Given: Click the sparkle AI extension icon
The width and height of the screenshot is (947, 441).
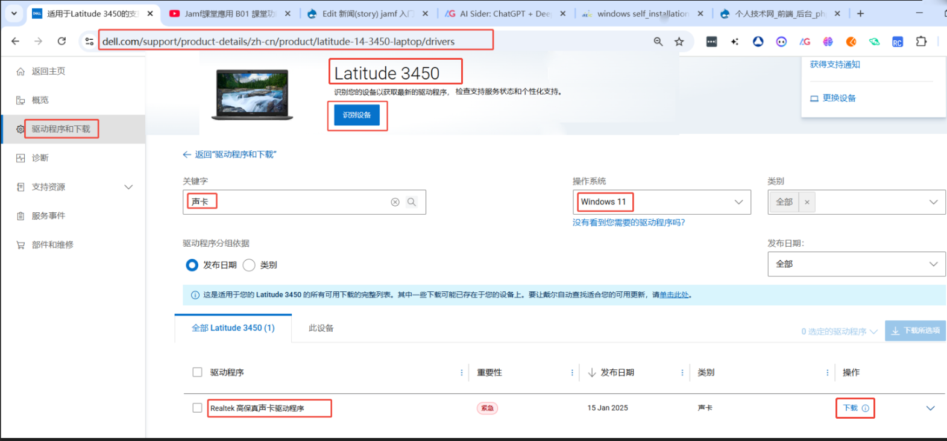Looking at the screenshot, I should tap(735, 42).
